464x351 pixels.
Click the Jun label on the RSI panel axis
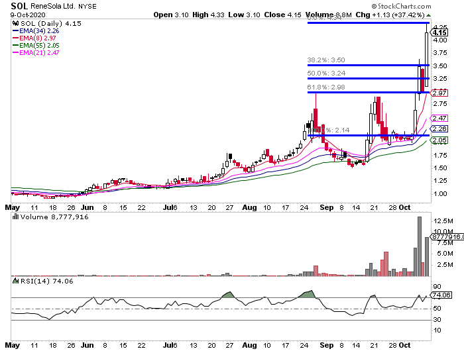[87, 346]
